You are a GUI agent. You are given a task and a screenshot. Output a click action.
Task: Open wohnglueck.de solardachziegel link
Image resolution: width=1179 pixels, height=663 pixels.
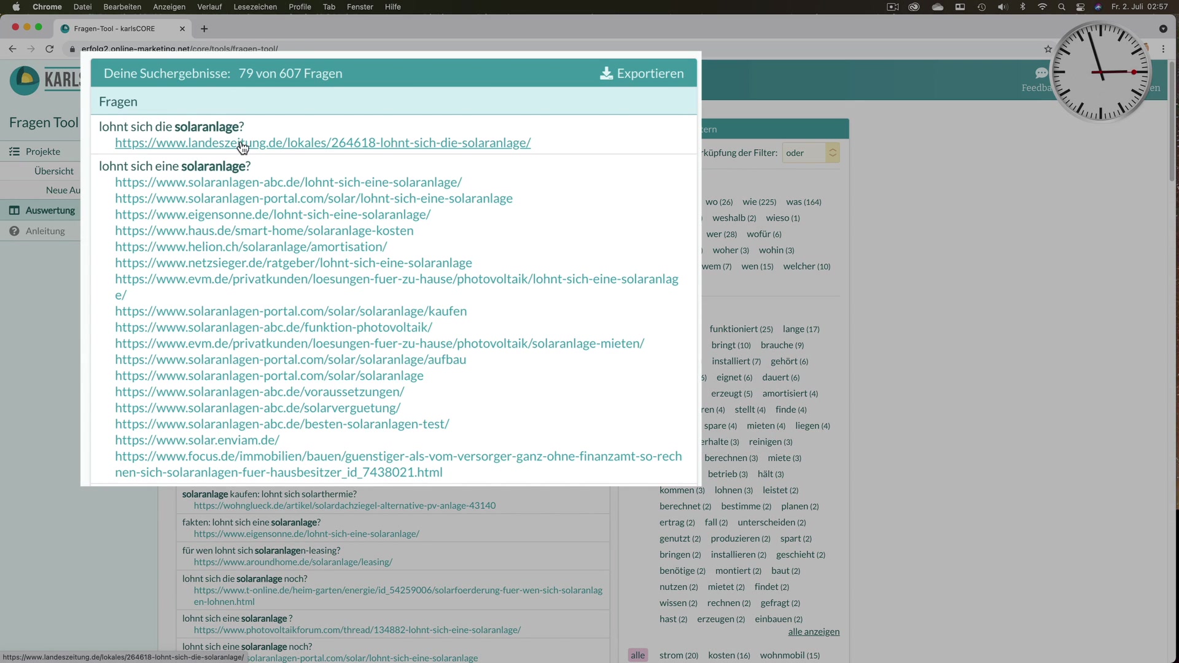coord(344,506)
